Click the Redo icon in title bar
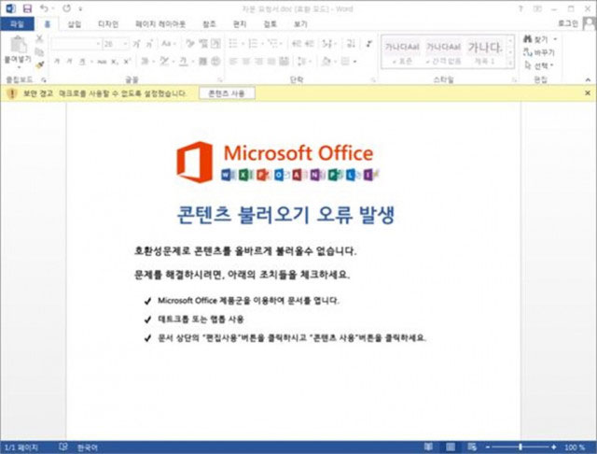The height and width of the screenshot is (454, 597). 66,7
